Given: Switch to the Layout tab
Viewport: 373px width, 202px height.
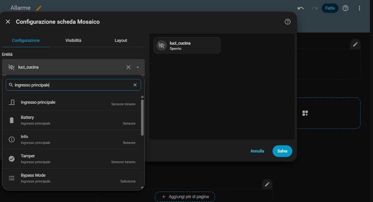Looking at the screenshot, I should 121,40.
